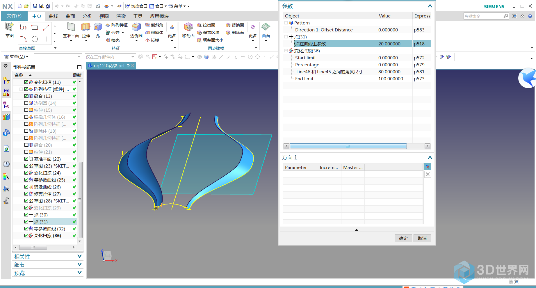Uncheck 等参数曲线 (32) feature

26,229
